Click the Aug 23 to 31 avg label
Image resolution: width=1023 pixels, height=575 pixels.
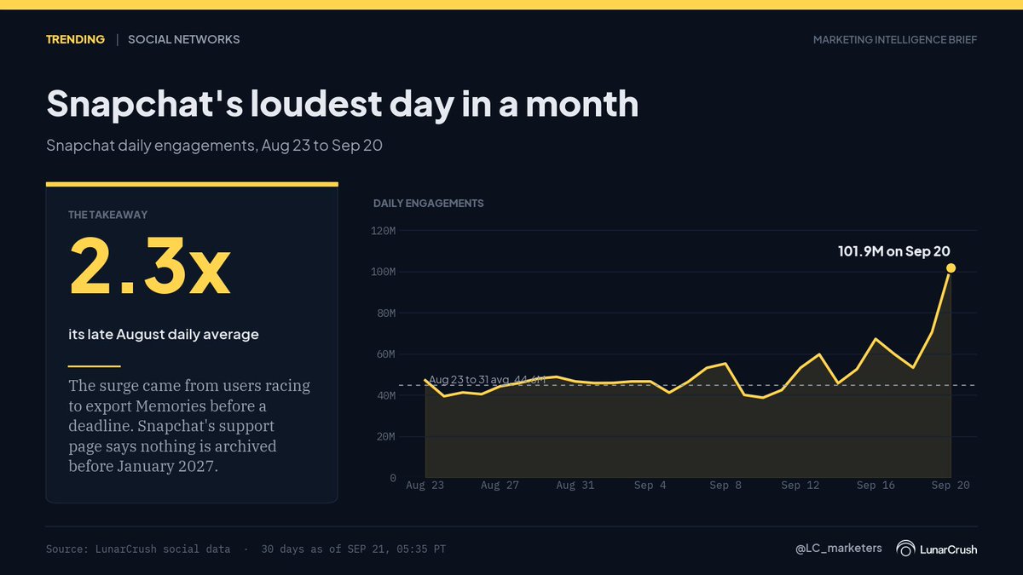(488, 379)
